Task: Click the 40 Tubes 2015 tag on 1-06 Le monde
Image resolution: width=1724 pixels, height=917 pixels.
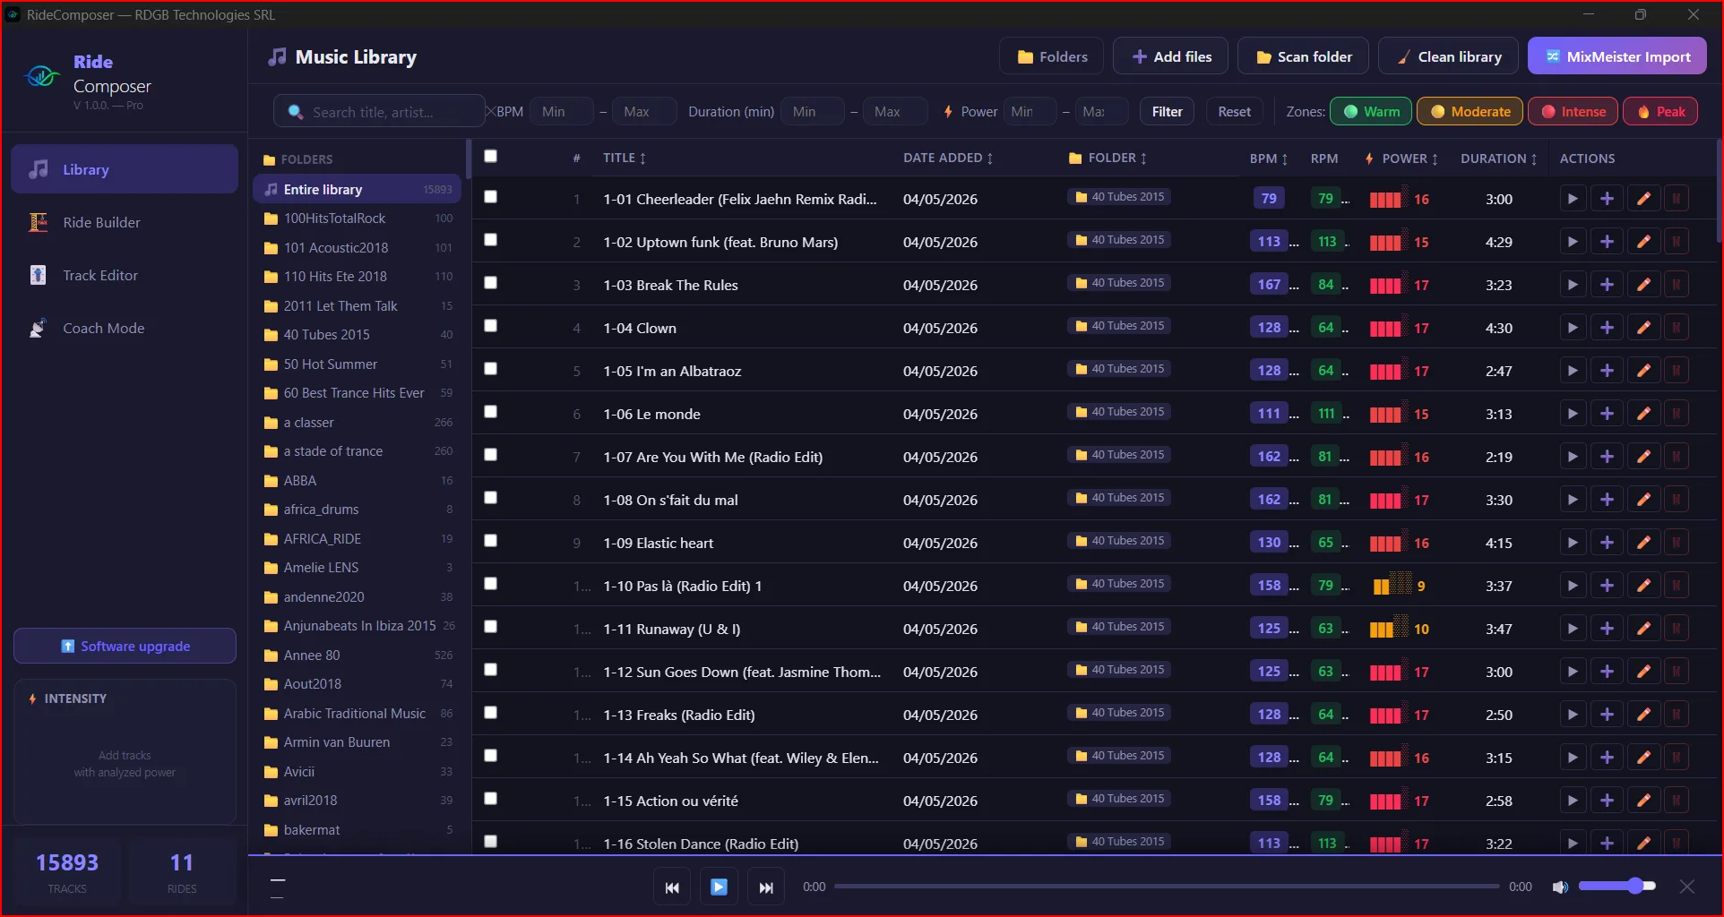Action: 1119,412
